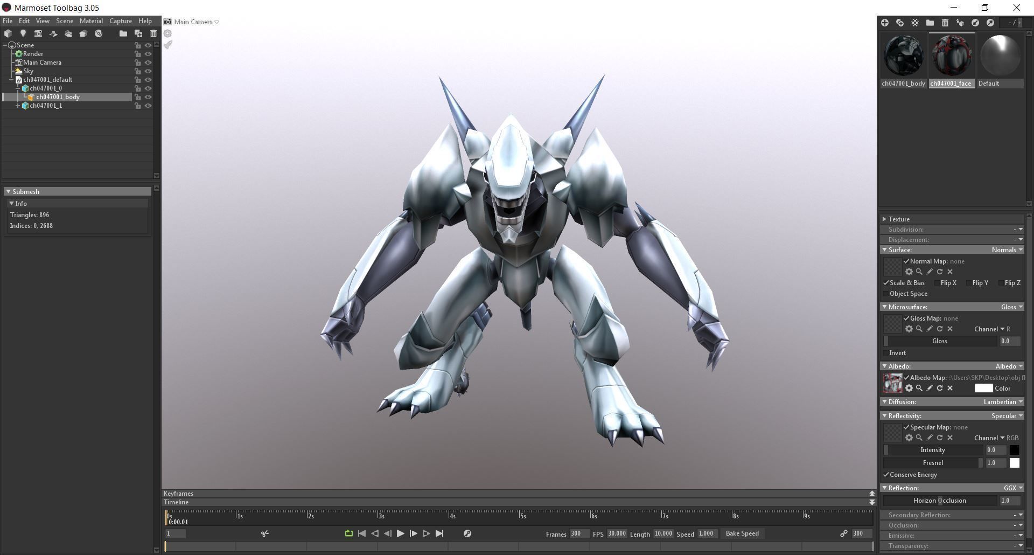Add a fog object with cloud icon
Viewport: 1034px width, 555px height.
(x=68, y=33)
